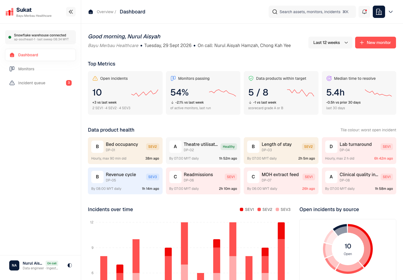Click grade D badge on Lab turnaround
The image size is (403, 280).
click(331, 146)
